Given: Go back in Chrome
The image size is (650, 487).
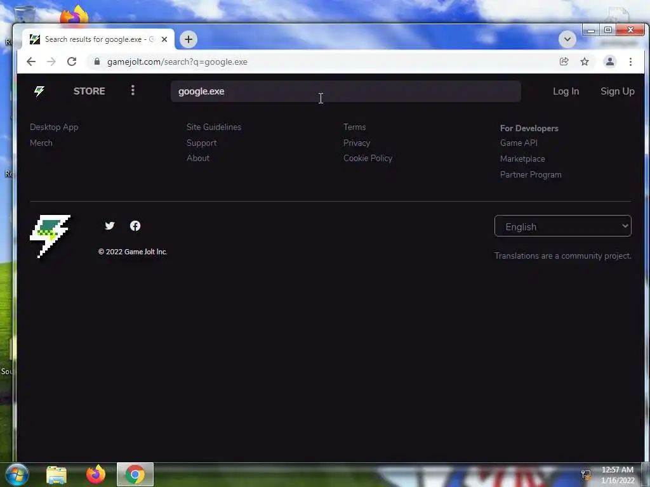Looking at the screenshot, I should [x=31, y=62].
